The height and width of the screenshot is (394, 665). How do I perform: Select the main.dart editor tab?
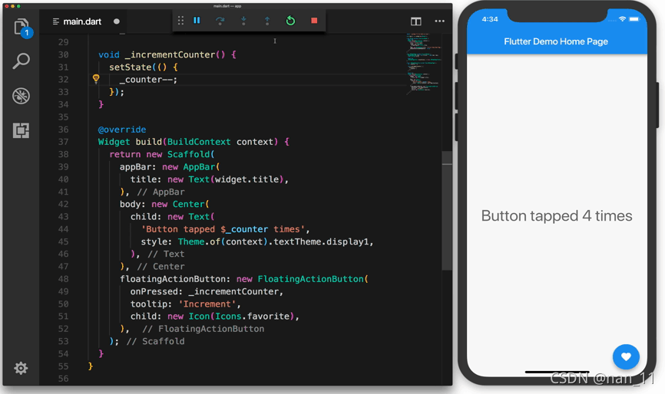coord(82,21)
